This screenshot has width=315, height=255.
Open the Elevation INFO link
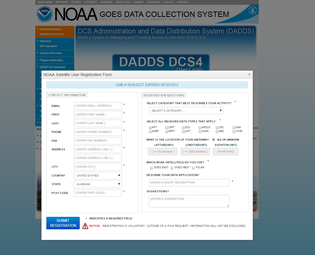(x=233, y=145)
